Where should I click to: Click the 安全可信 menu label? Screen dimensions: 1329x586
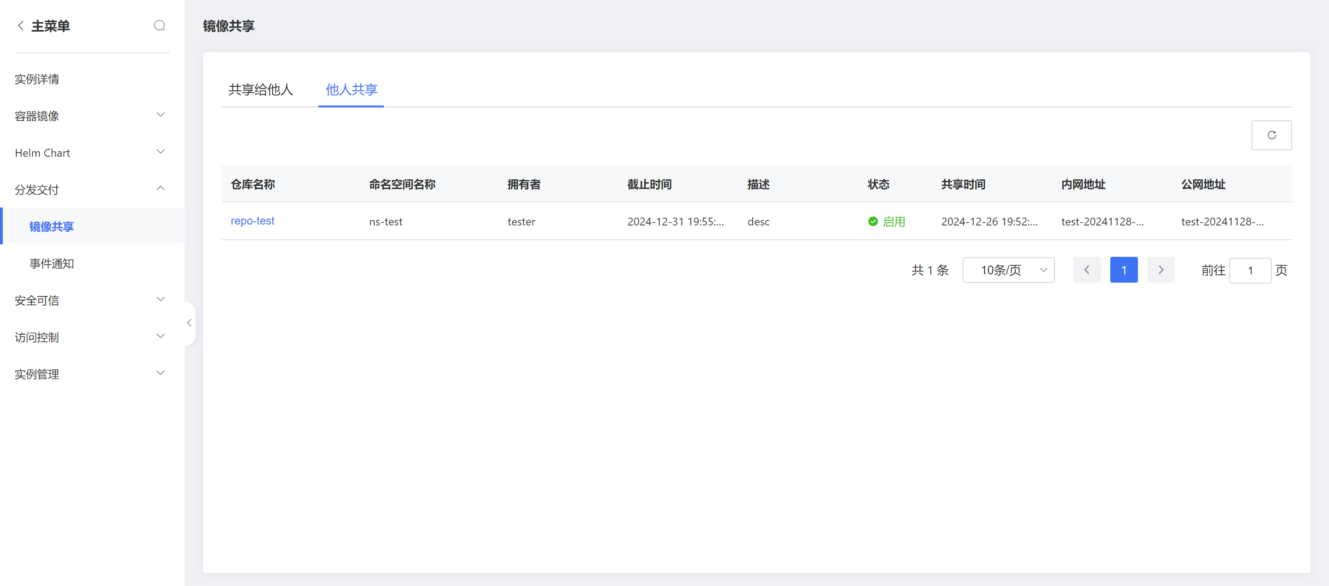pyautogui.click(x=37, y=301)
